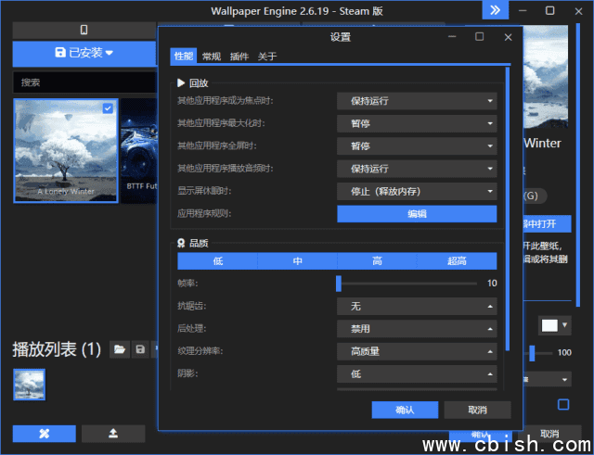594x455 pixels.
Task: Switch to the 插件 tab
Action: [x=239, y=57]
